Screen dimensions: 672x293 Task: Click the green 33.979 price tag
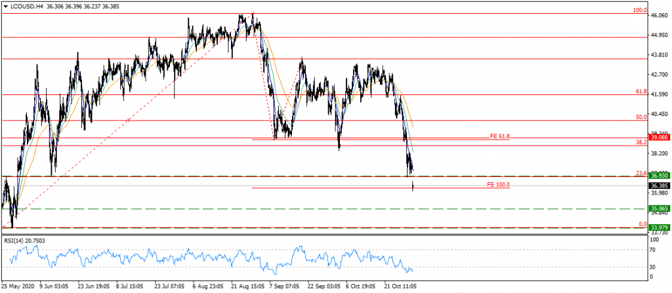(x=658, y=227)
